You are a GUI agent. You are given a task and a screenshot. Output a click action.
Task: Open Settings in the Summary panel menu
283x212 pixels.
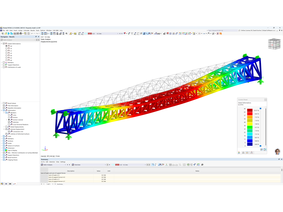[62, 162]
